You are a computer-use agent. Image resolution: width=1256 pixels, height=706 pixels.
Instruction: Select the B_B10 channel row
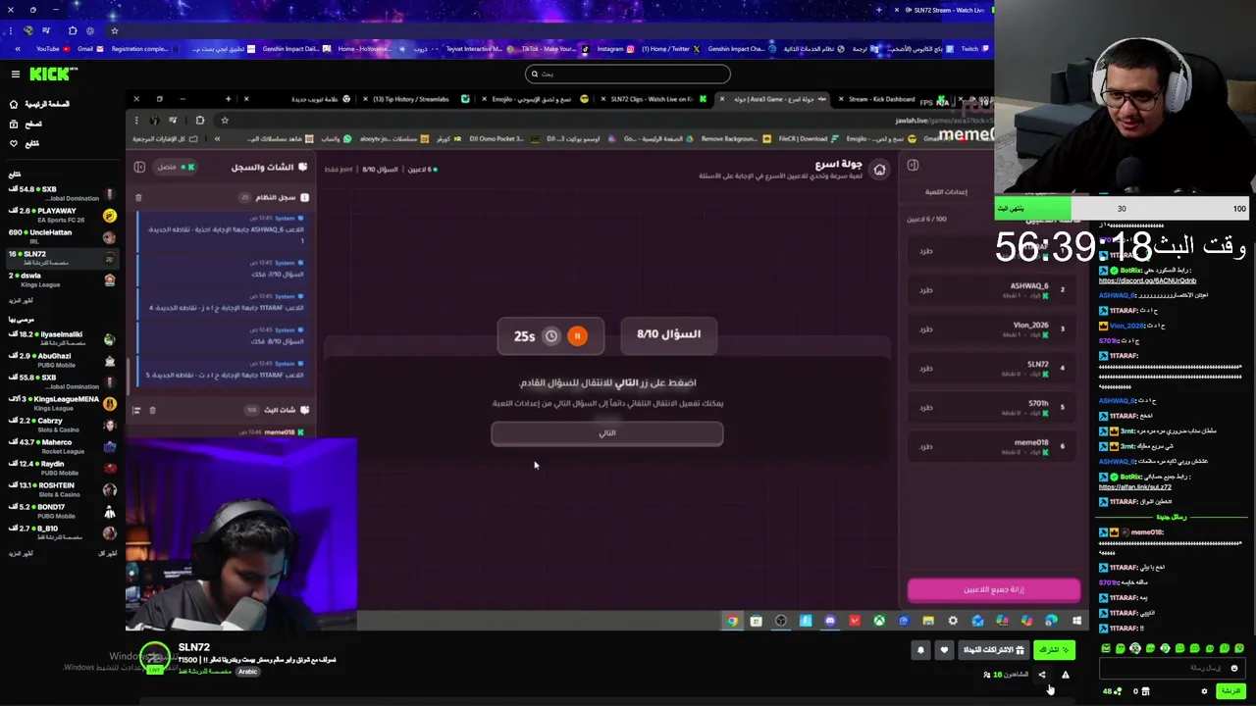(x=61, y=532)
